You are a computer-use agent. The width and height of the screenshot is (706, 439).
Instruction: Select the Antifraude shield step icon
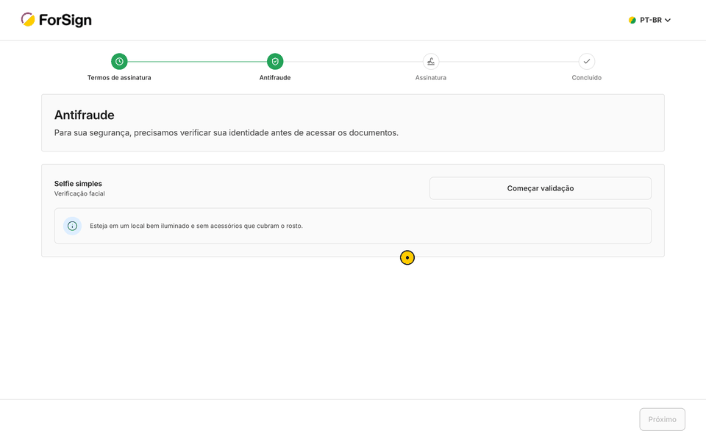[275, 61]
